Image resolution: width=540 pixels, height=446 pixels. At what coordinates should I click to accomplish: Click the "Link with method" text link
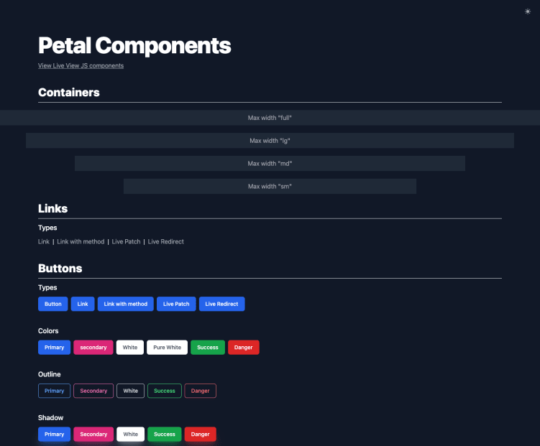(81, 242)
